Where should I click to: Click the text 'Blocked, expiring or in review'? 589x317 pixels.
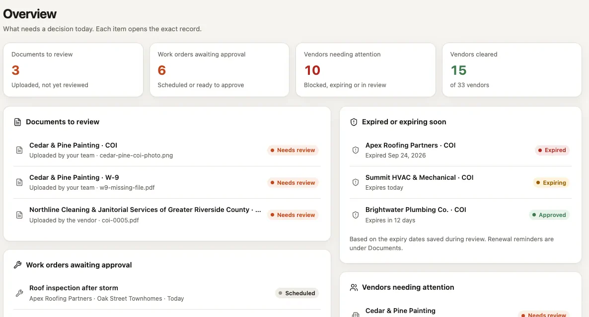pyautogui.click(x=345, y=85)
